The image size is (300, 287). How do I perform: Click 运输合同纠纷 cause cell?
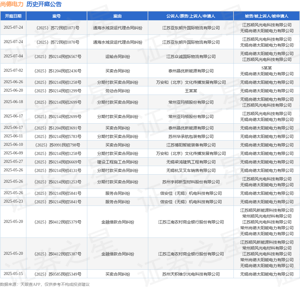(x=117, y=57)
